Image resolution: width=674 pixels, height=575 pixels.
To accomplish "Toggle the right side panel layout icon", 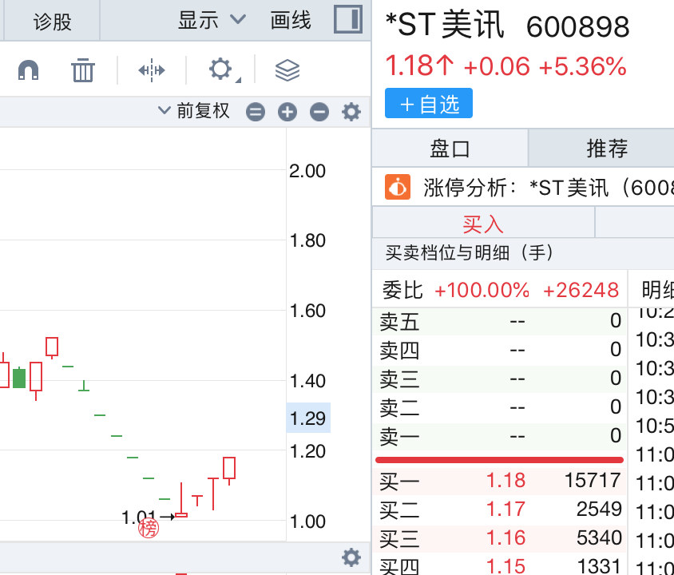I will point(348,20).
